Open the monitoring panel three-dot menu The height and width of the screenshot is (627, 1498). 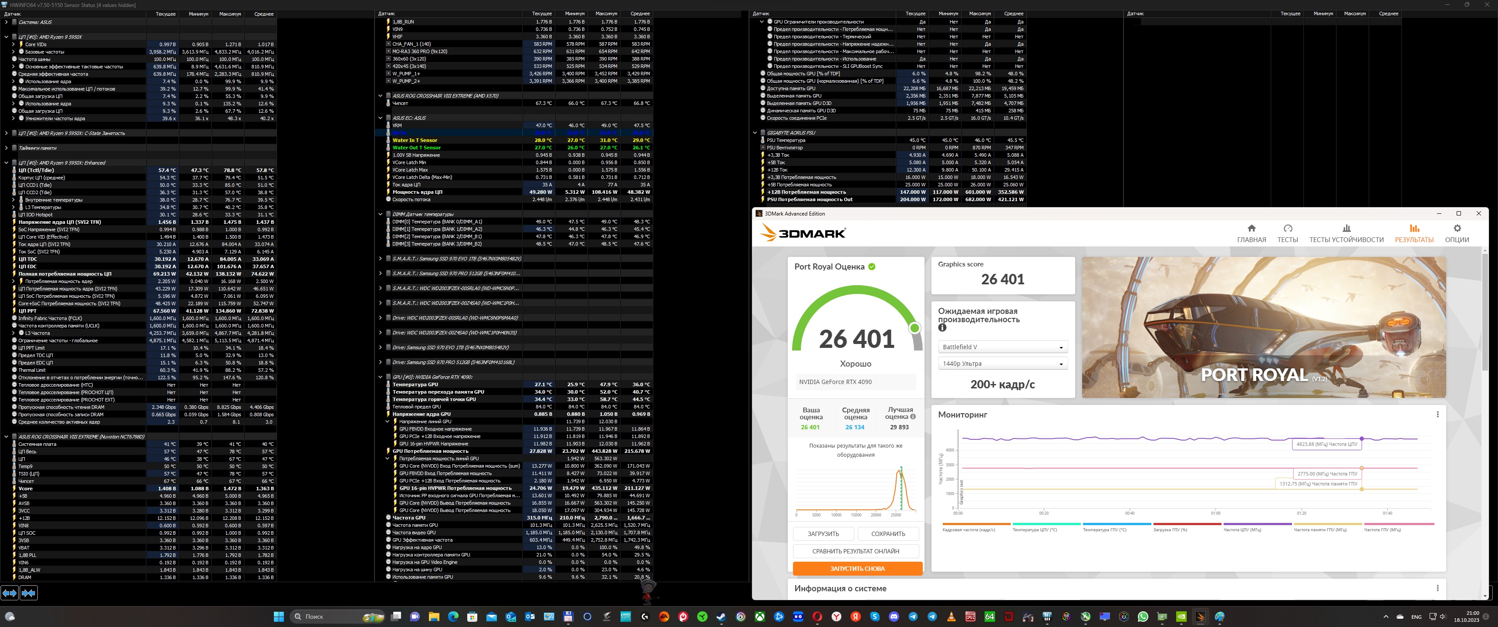(x=1437, y=415)
